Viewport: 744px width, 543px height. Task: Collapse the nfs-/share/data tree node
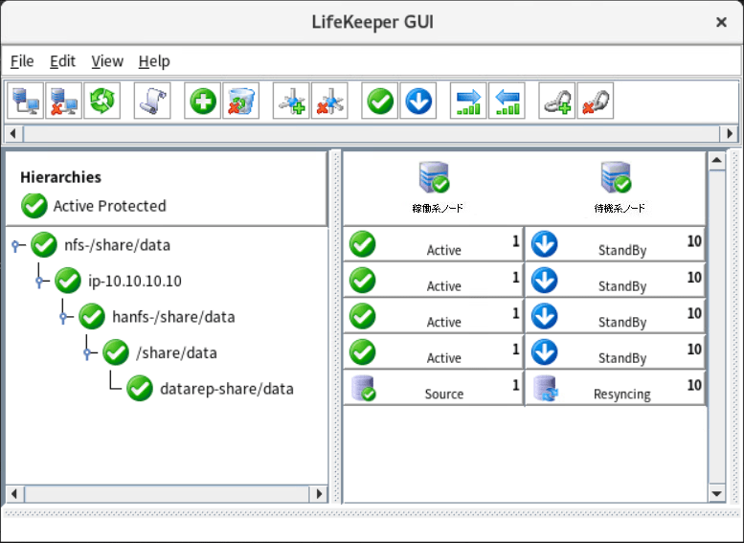click(16, 245)
